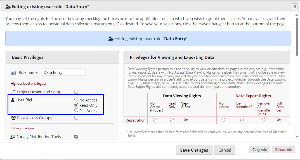Click the Data Access Groups icon
Screen dimensions: 300x160
click(x=13, y=118)
